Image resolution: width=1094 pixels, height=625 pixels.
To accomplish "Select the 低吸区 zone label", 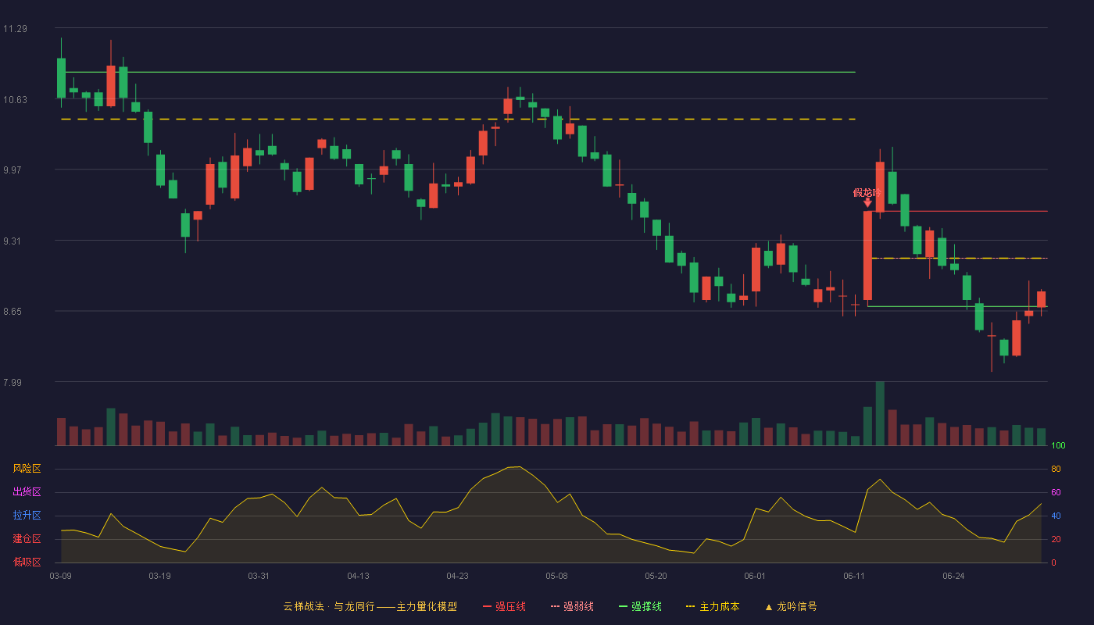I will click(x=27, y=562).
